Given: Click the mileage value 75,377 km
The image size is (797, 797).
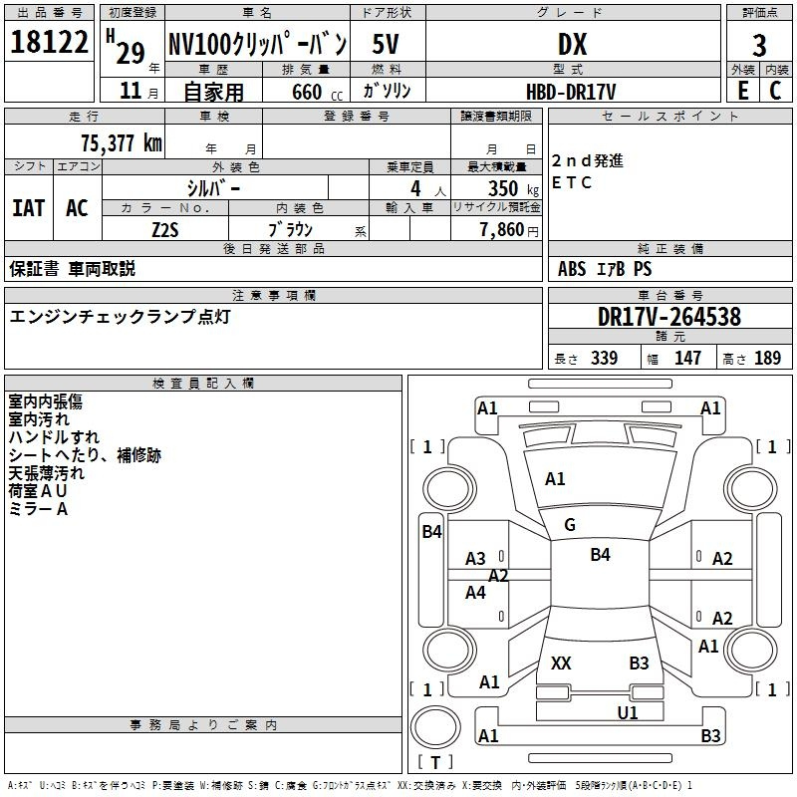Looking at the screenshot, I should pyautogui.click(x=121, y=142).
